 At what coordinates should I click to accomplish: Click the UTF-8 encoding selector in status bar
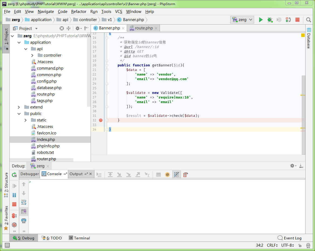[x=287, y=245]
